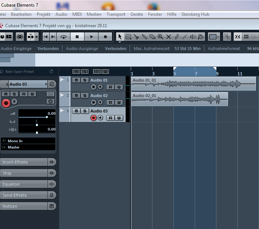Open the Geräte menu

pos(137,14)
